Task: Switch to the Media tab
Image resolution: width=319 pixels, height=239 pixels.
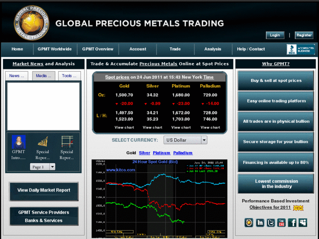Action: [x=43, y=76]
